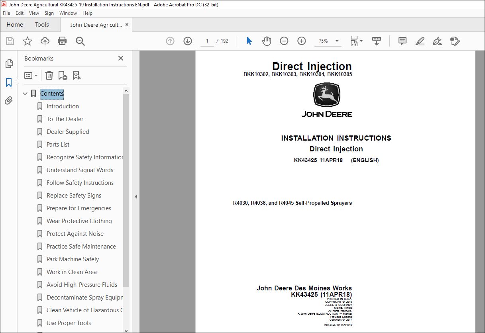
Task: Jump to Use Proper Tools bookmark
Action: (x=69, y=323)
